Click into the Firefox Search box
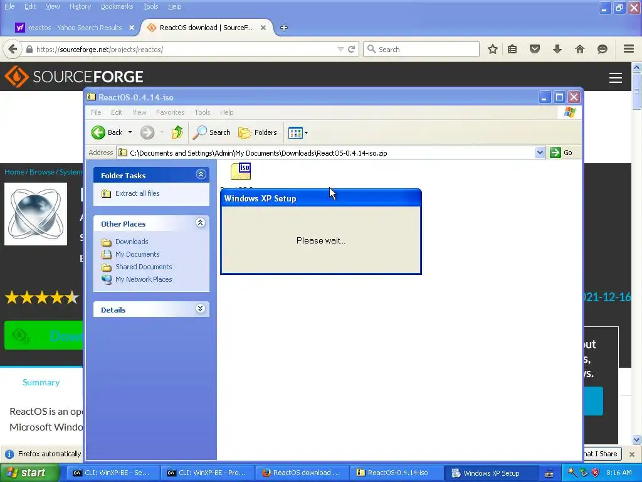The height and width of the screenshot is (482, 642). point(421,49)
